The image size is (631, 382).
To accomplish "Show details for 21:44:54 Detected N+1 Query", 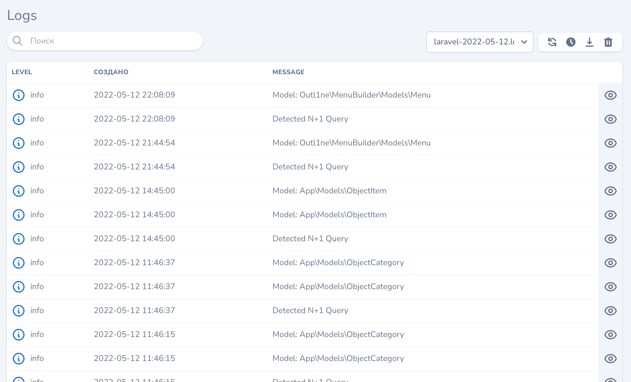I will pyautogui.click(x=610, y=167).
